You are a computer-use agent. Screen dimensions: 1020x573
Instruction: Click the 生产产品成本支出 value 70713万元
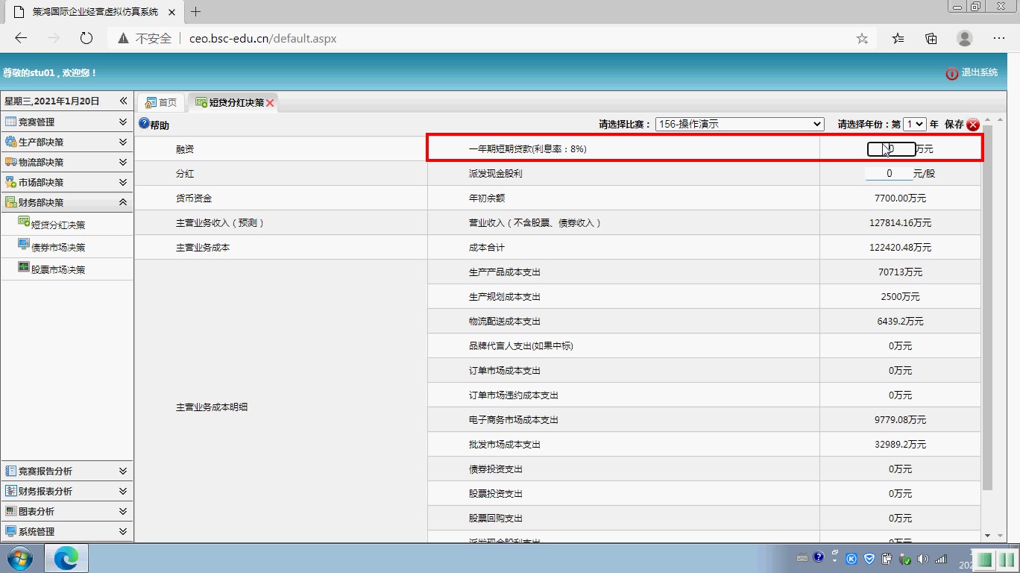point(900,272)
